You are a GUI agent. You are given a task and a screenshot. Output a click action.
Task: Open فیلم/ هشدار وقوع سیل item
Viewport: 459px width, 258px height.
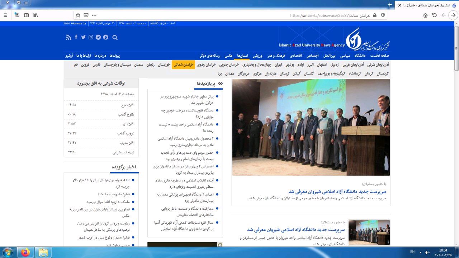[x=104, y=238]
